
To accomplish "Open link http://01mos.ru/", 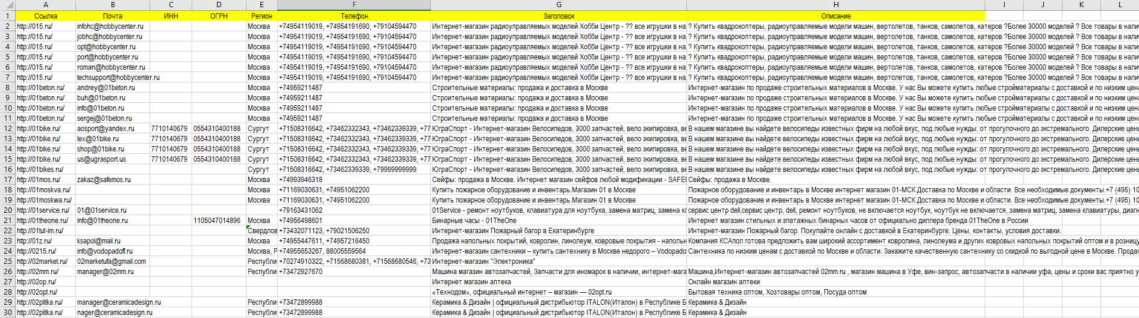I will coord(39,180).
